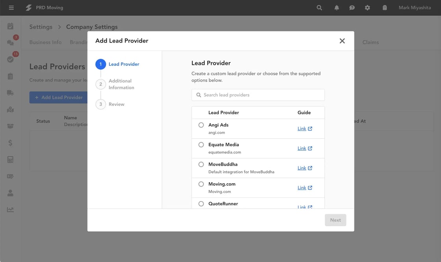Click the Company Settings breadcrumb
Screen dimensions: 441x262
point(92,27)
